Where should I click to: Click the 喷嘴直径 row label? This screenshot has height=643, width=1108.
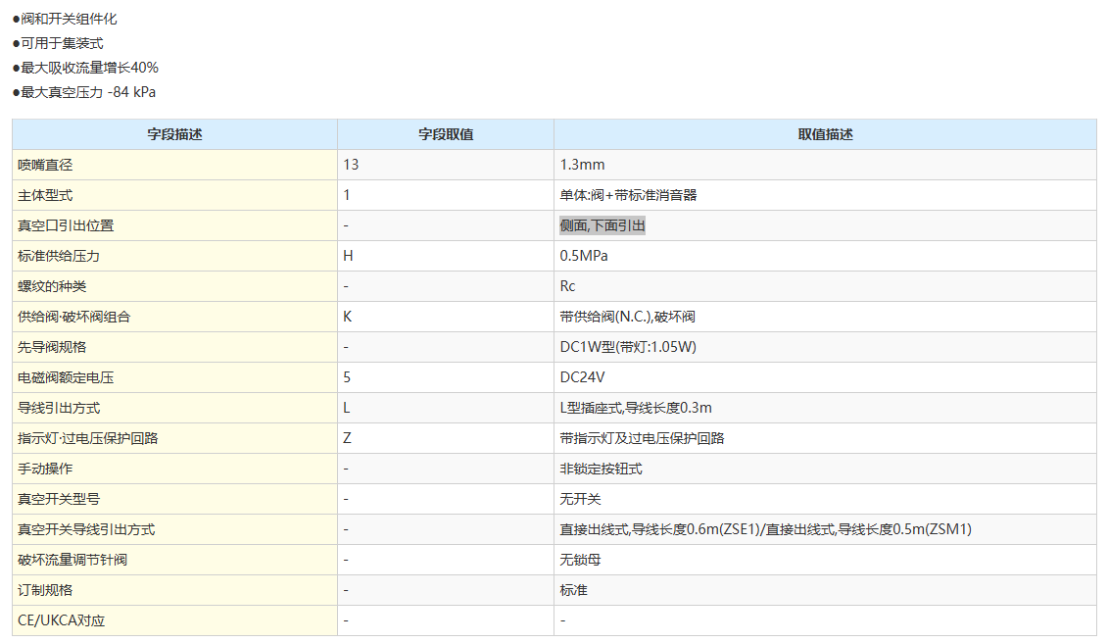pos(45,165)
